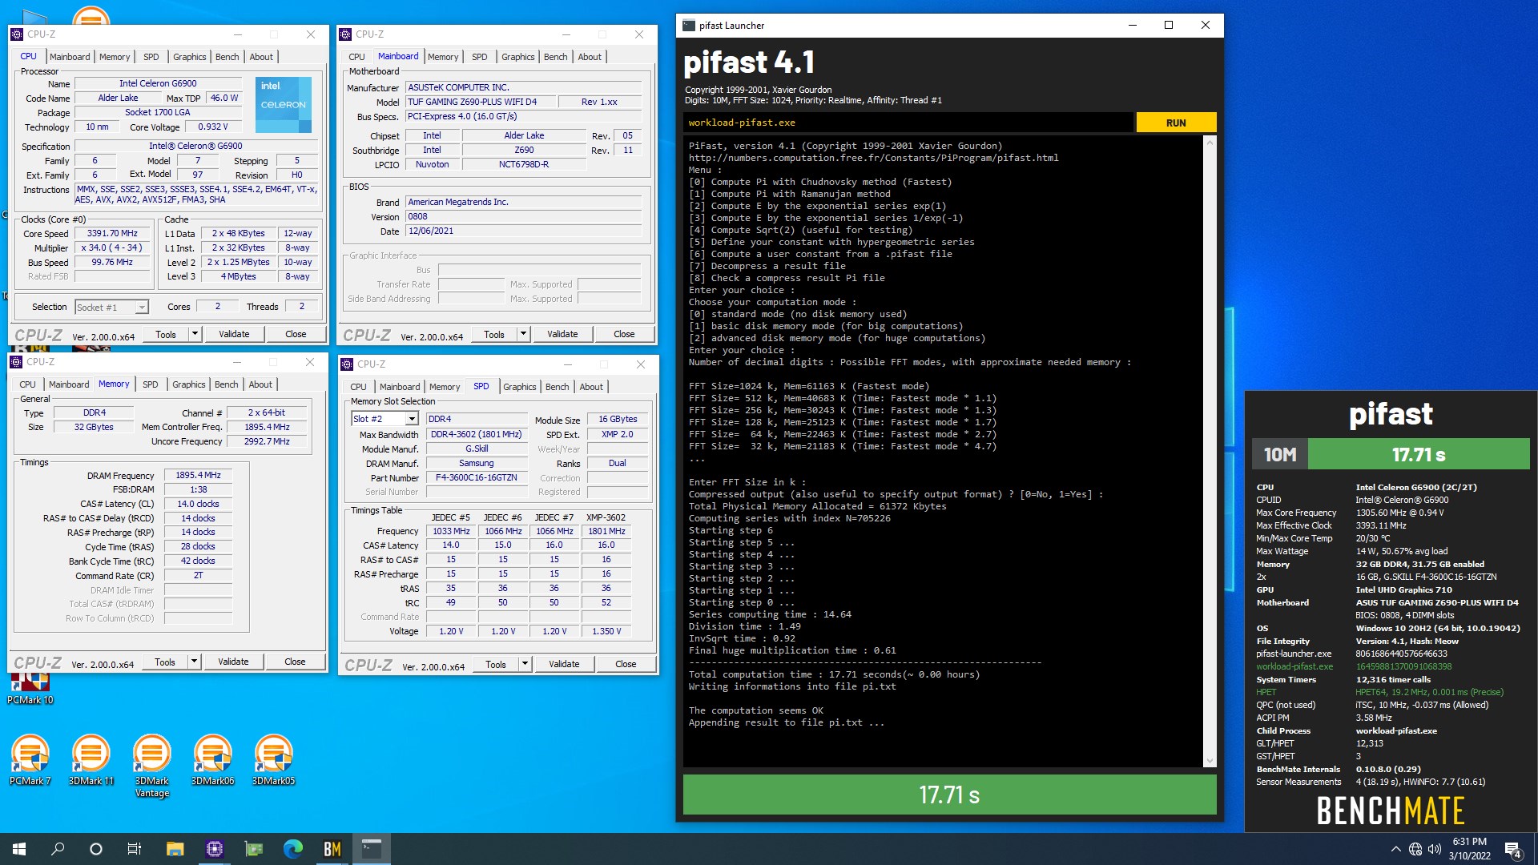
Task: Open network status tray icon
Action: coord(1415,849)
